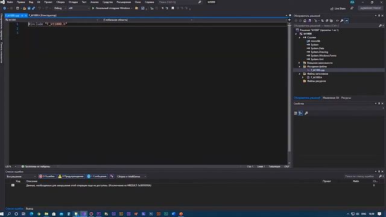Click the Open File folder toolbar icon
The image size is (386, 217).
click(24, 8)
